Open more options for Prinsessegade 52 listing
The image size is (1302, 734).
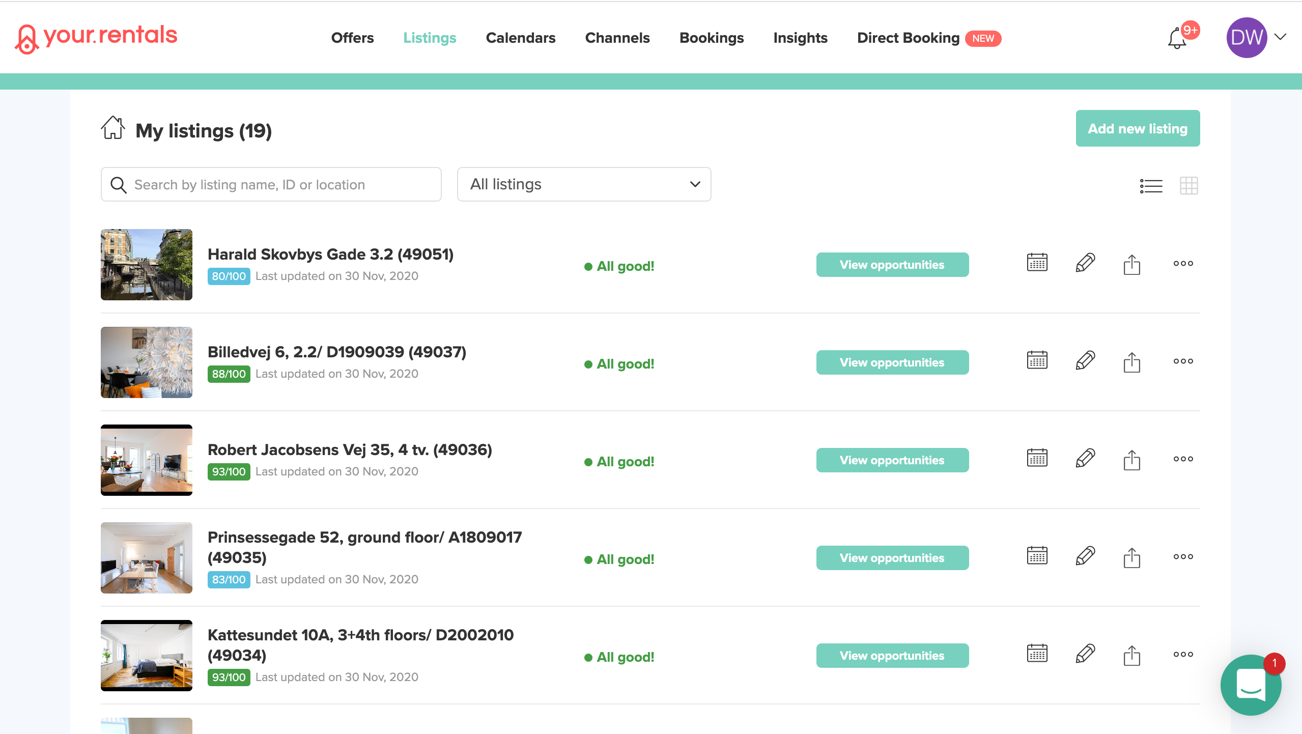point(1183,557)
